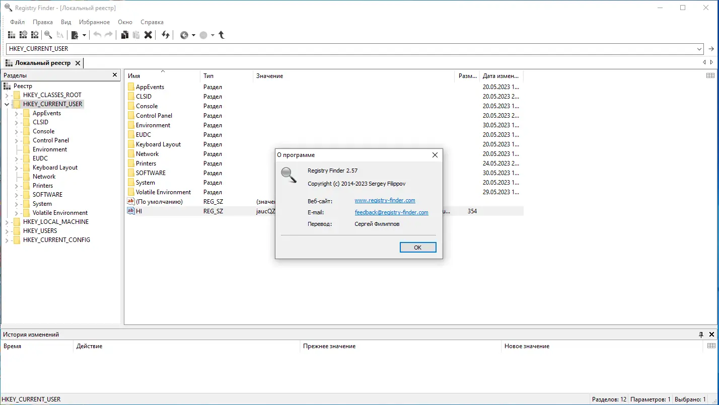The width and height of the screenshot is (719, 405).
Task: Sort the list by the Имя column
Action: click(162, 76)
